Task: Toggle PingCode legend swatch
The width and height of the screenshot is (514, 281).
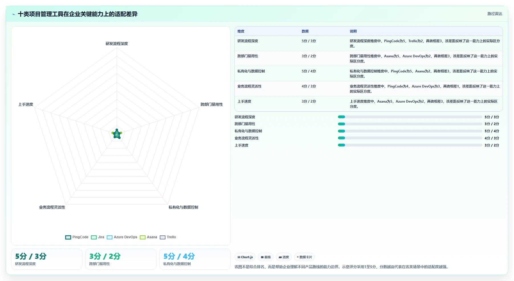Action: [x=68, y=237]
